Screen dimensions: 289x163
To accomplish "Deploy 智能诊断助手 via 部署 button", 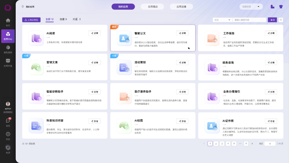I will coord(95,92).
